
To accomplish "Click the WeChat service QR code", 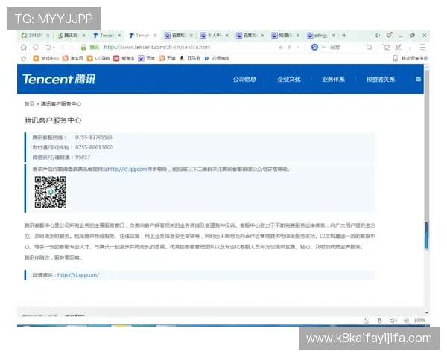I will (x=51, y=192).
